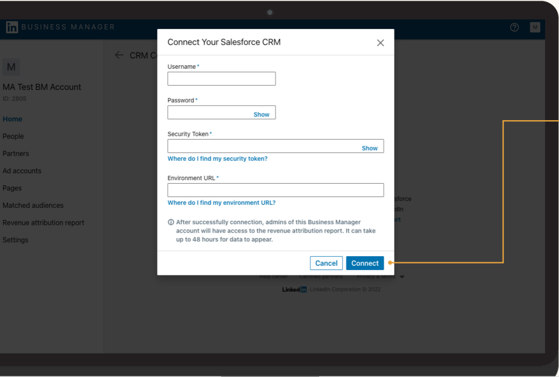Screen dimensions: 559x377
Task: Open Home in the sidebar
Action: 12,118
